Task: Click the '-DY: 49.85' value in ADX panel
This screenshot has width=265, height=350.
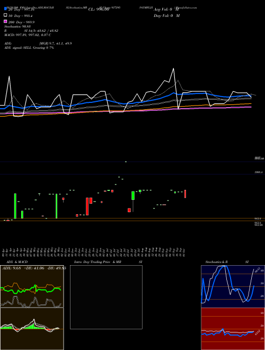Action: coord(57,268)
